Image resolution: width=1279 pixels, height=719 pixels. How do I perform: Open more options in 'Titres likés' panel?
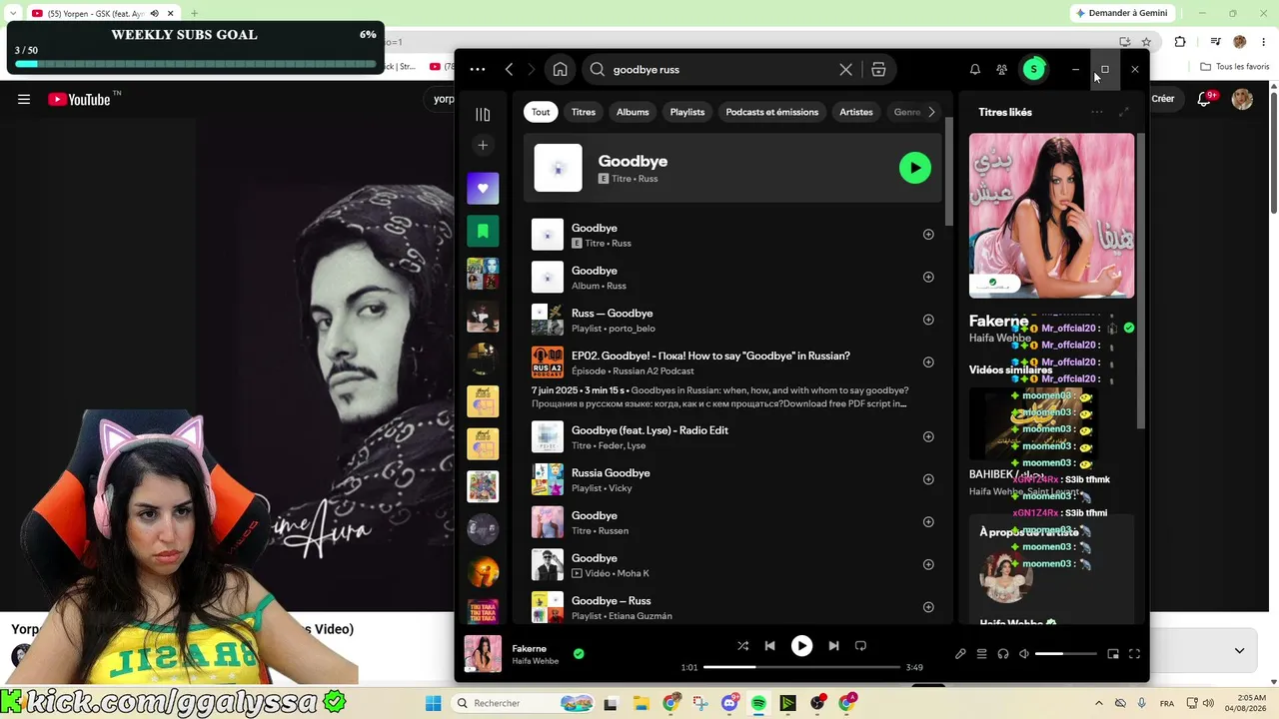[x=1096, y=112]
